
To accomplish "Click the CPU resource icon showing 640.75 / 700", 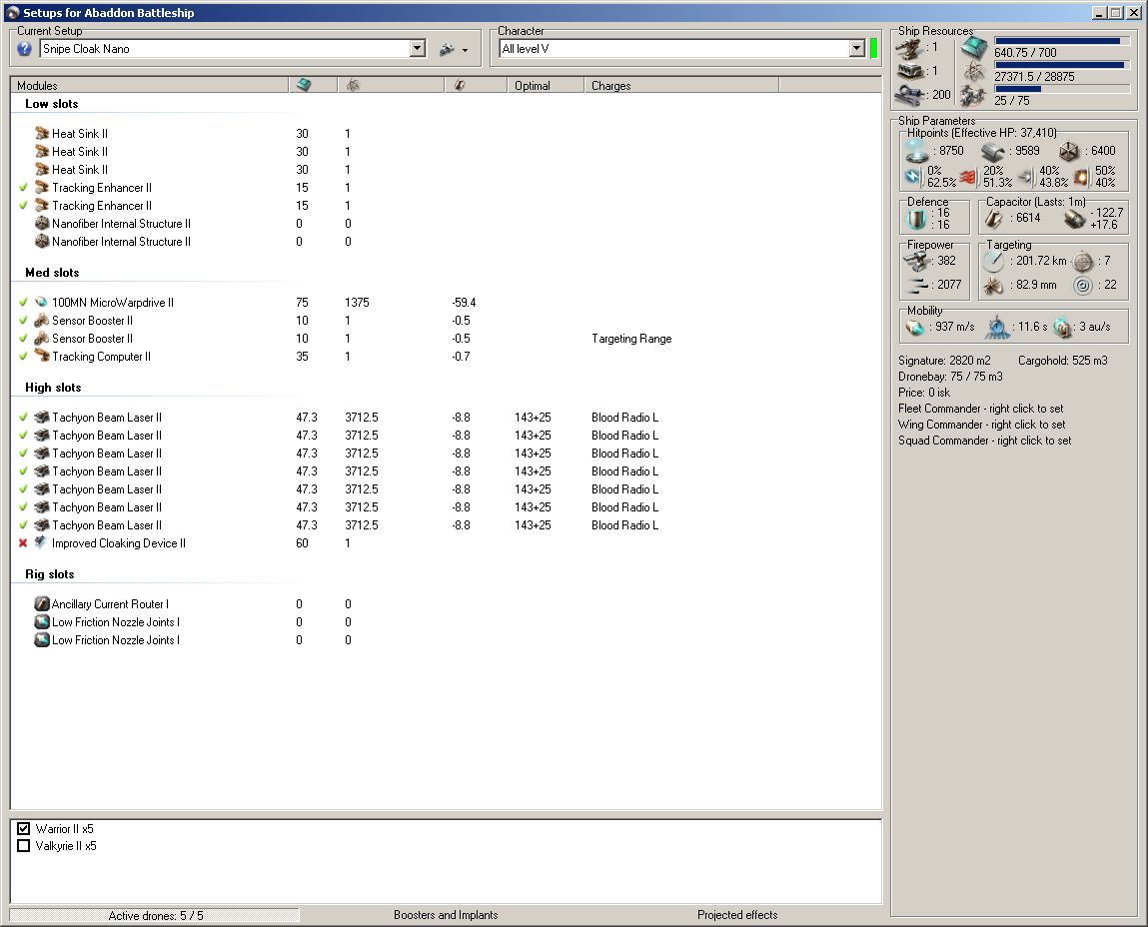I will 974,48.
